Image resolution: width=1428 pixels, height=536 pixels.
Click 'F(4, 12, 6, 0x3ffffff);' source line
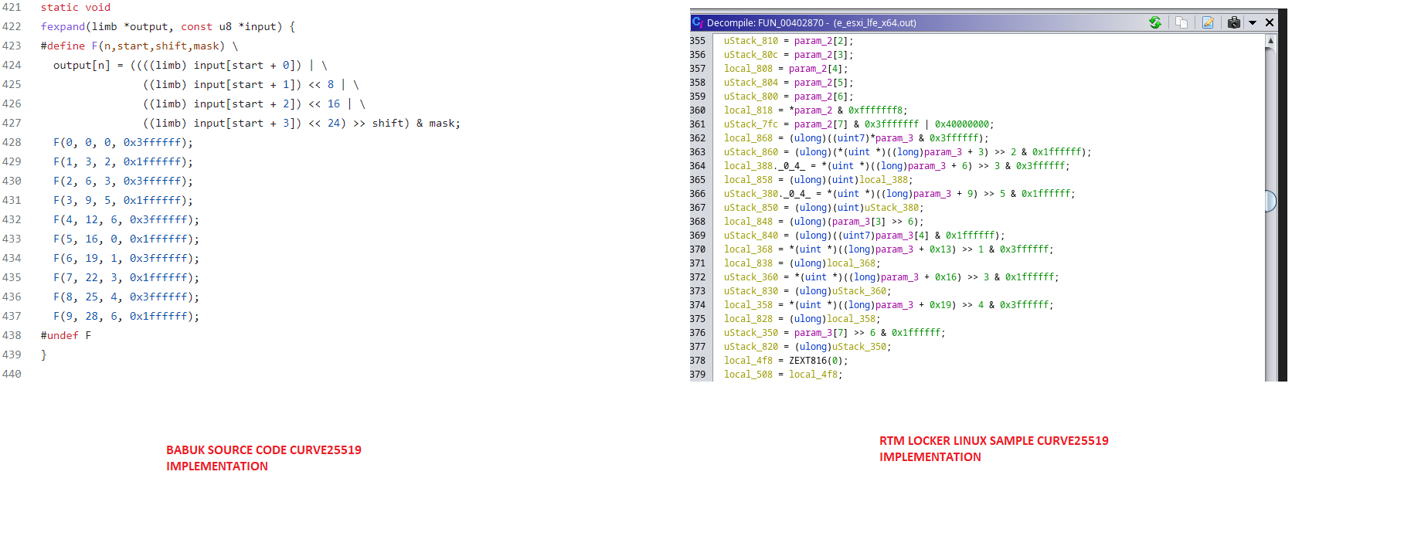[x=126, y=219]
